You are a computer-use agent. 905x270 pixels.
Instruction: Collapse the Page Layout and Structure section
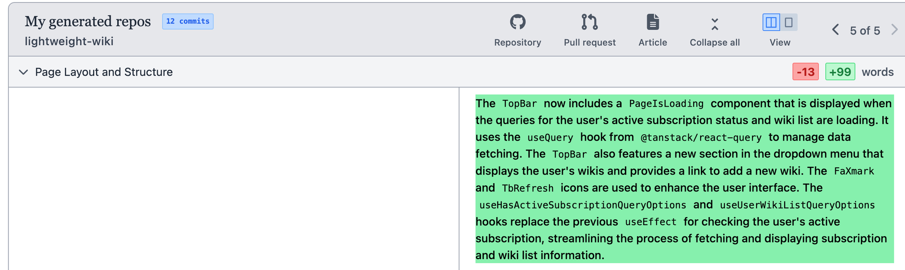click(24, 72)
